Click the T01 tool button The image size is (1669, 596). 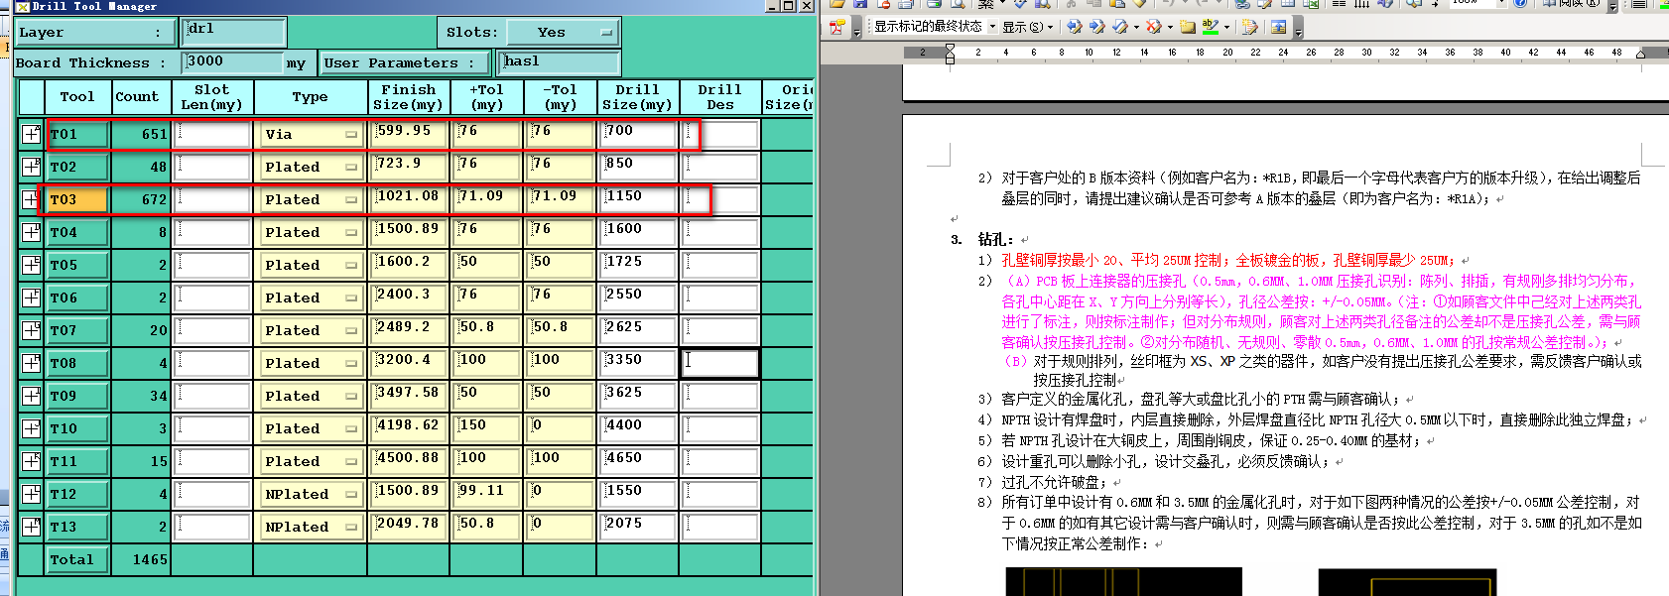[x=77, y=134]
